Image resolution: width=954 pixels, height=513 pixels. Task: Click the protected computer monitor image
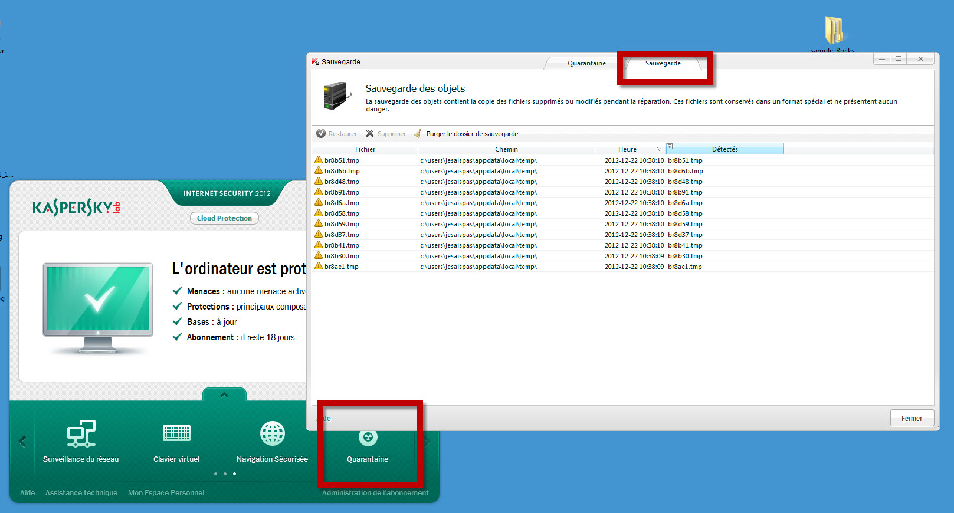coord(98,308)
